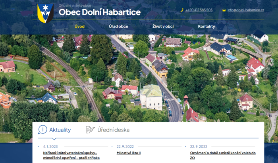The width and height of the screenshot is (278, 163).
Task: Click the info@dolni-habartice.cz email link
Action: click(x=246, y=10)
